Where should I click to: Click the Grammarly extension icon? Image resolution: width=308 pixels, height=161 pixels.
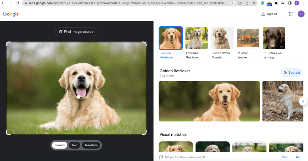[262, 3]
